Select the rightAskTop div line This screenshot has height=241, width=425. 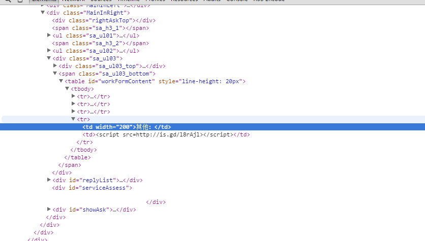(104, 21)
